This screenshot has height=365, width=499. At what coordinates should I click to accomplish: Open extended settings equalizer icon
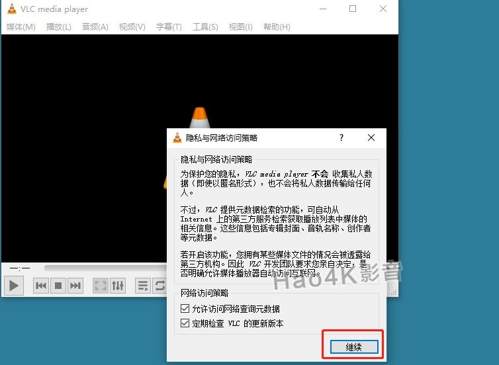[x=118, y=286]
